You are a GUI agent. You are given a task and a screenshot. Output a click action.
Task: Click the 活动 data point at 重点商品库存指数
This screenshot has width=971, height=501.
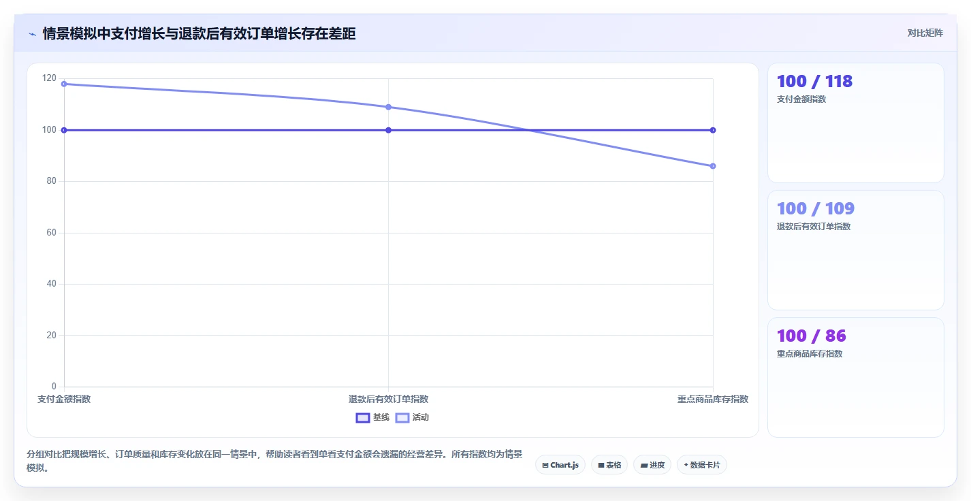[x=713, y=166]
